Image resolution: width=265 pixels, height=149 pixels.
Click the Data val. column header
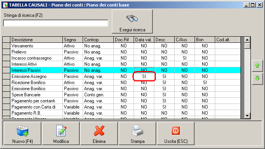144,40
